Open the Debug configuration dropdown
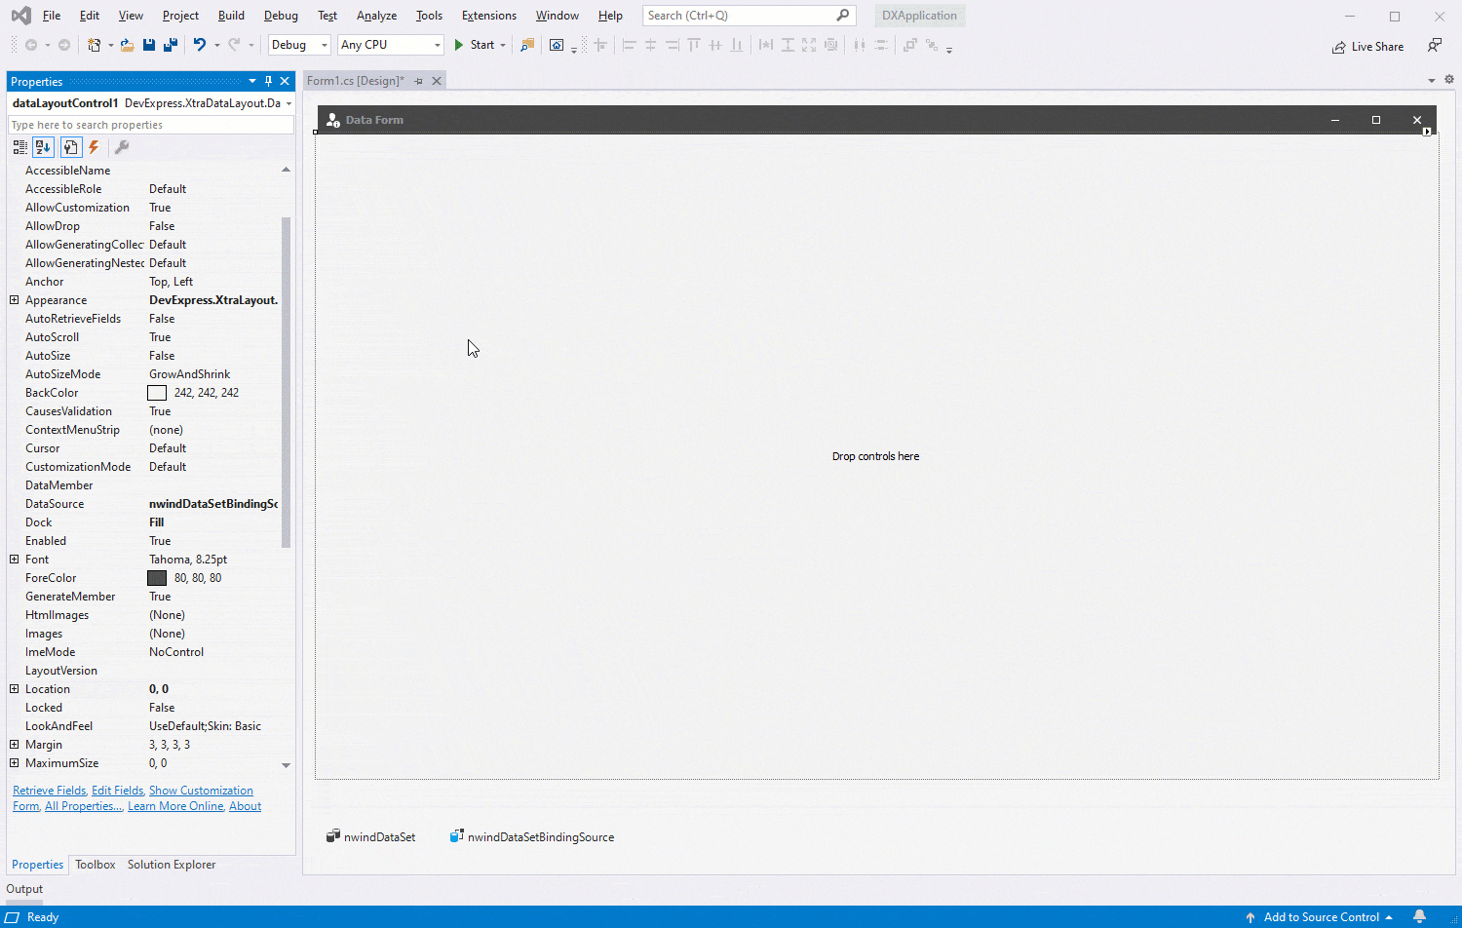This screenshot has height=928, width=1462. [x=299, y=45]
